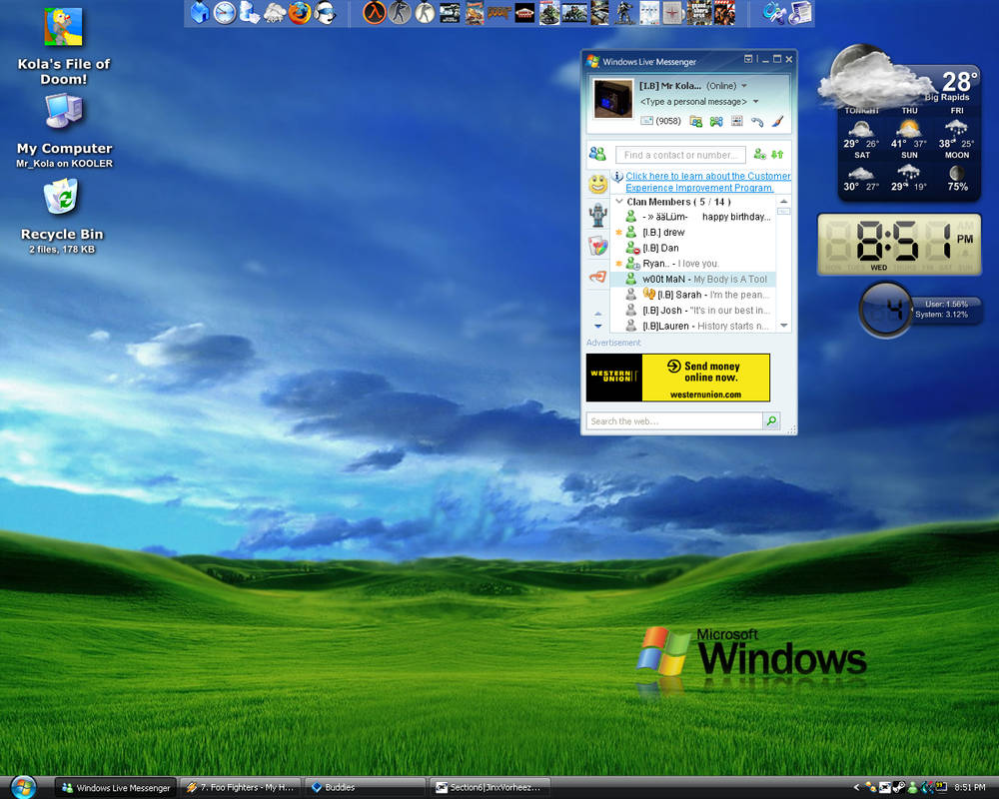Select the robot tab icon in Messenger
The image size is (999, 799).
597,215
